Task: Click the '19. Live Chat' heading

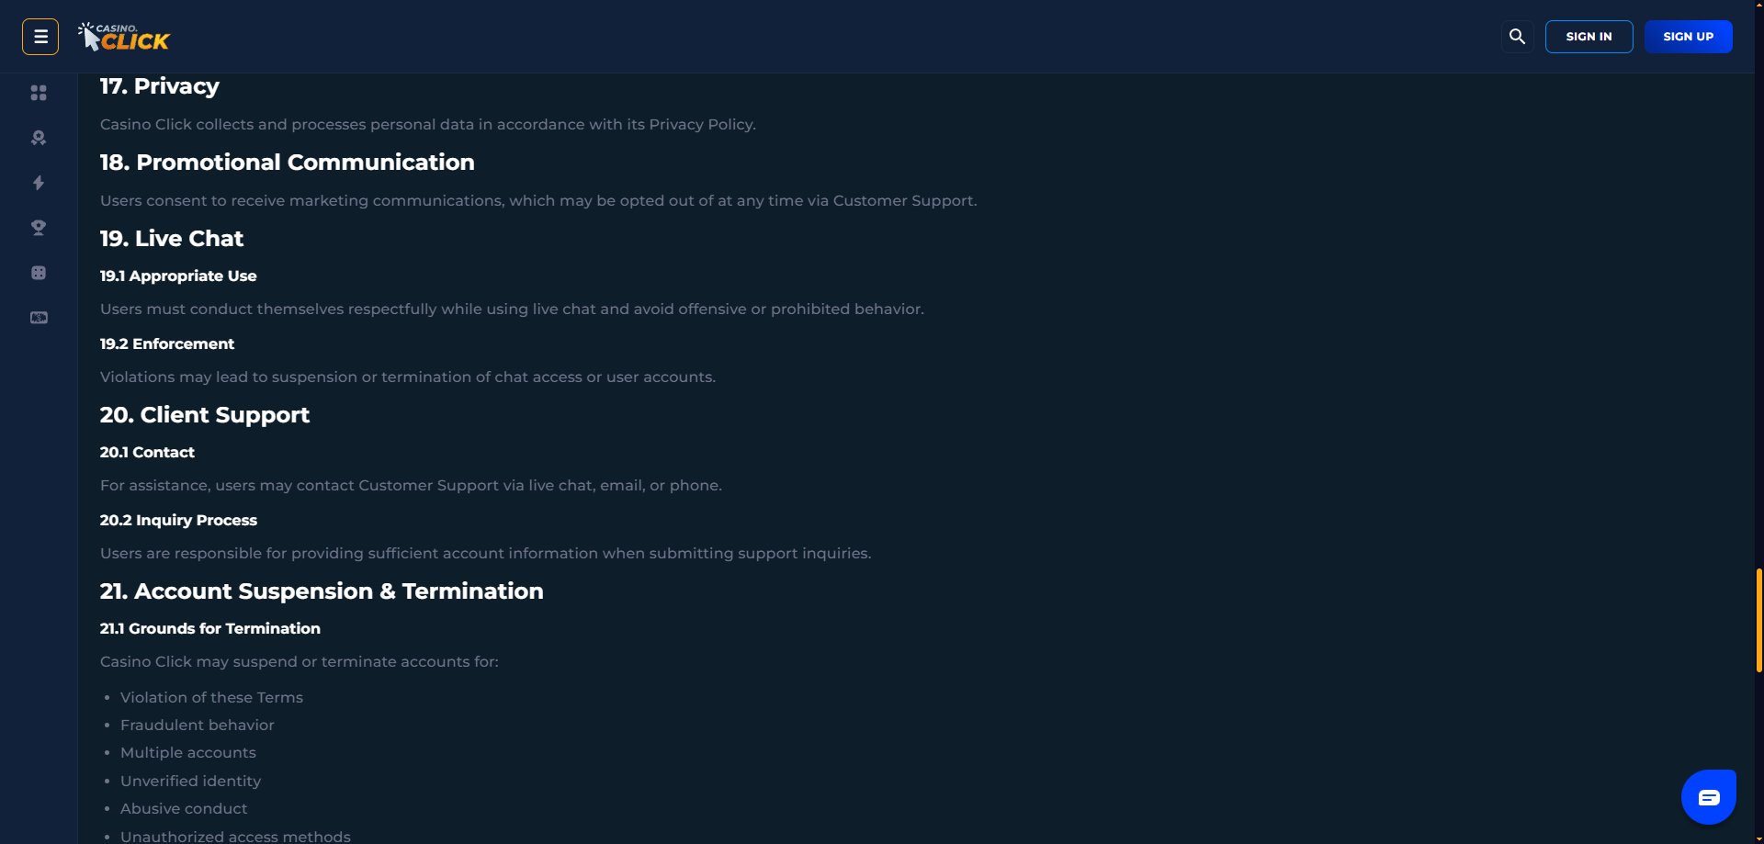Action: tap(172, 239)
